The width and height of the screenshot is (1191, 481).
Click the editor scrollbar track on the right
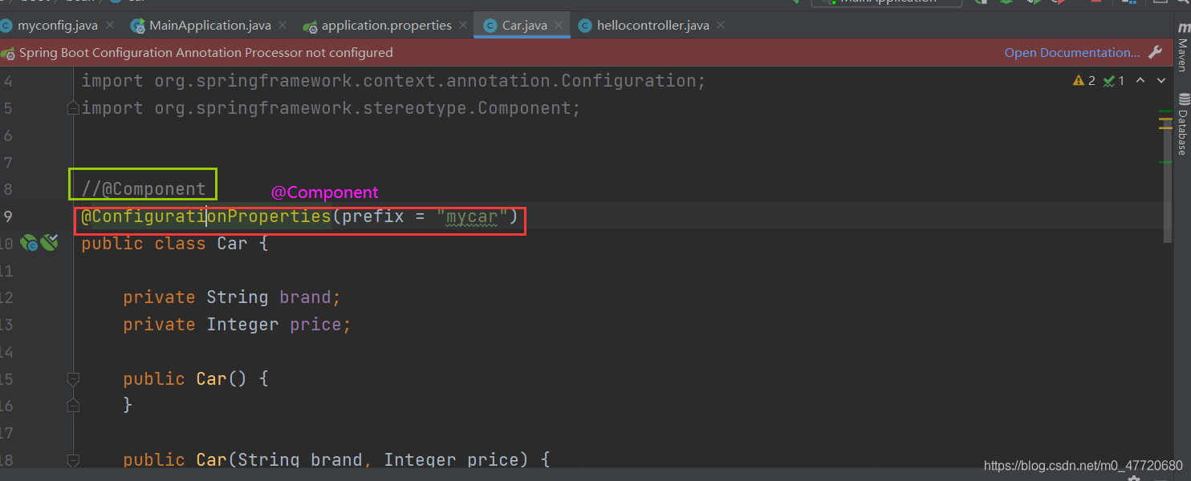click(1169, 321)
